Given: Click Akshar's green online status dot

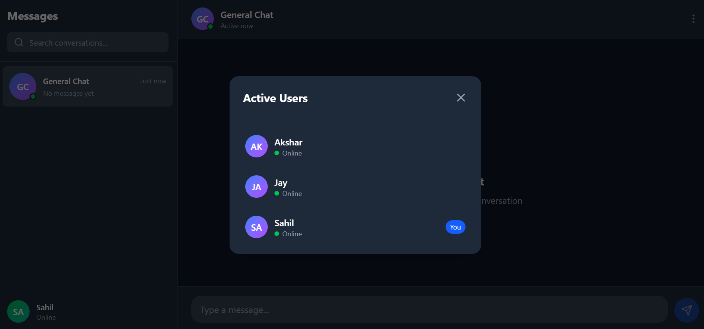Looking at the screenshot, I should (277, 153).
